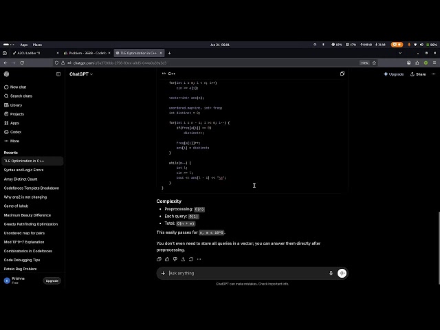Open Places menu in top panel
The width and height of the screenshot is (440, 330).
tap(37, 45)
